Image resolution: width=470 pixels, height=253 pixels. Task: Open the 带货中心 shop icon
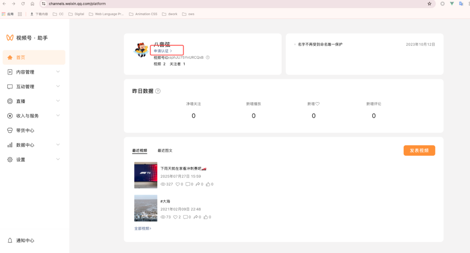[10, 130]
